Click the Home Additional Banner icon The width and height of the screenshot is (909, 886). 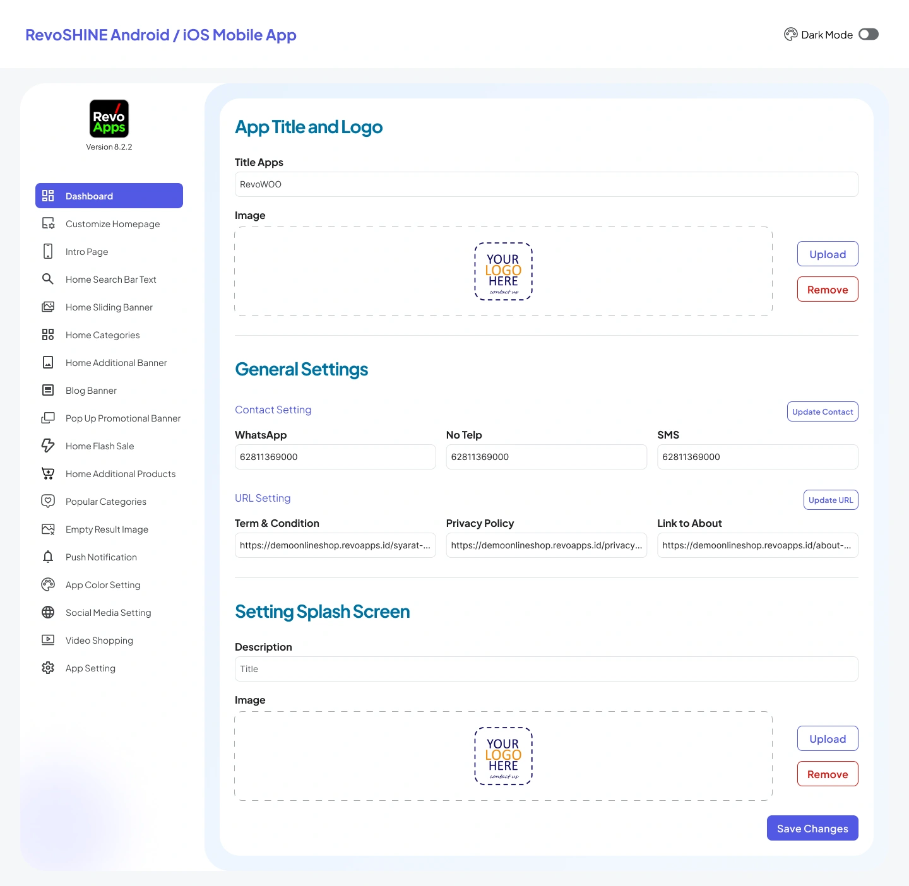tap(48, 362)
